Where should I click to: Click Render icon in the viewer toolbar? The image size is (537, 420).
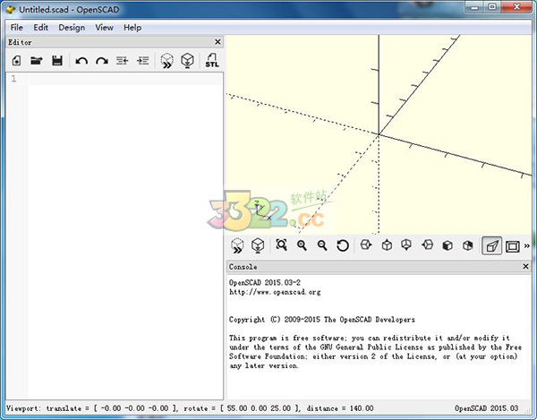(x=258, y=245)
